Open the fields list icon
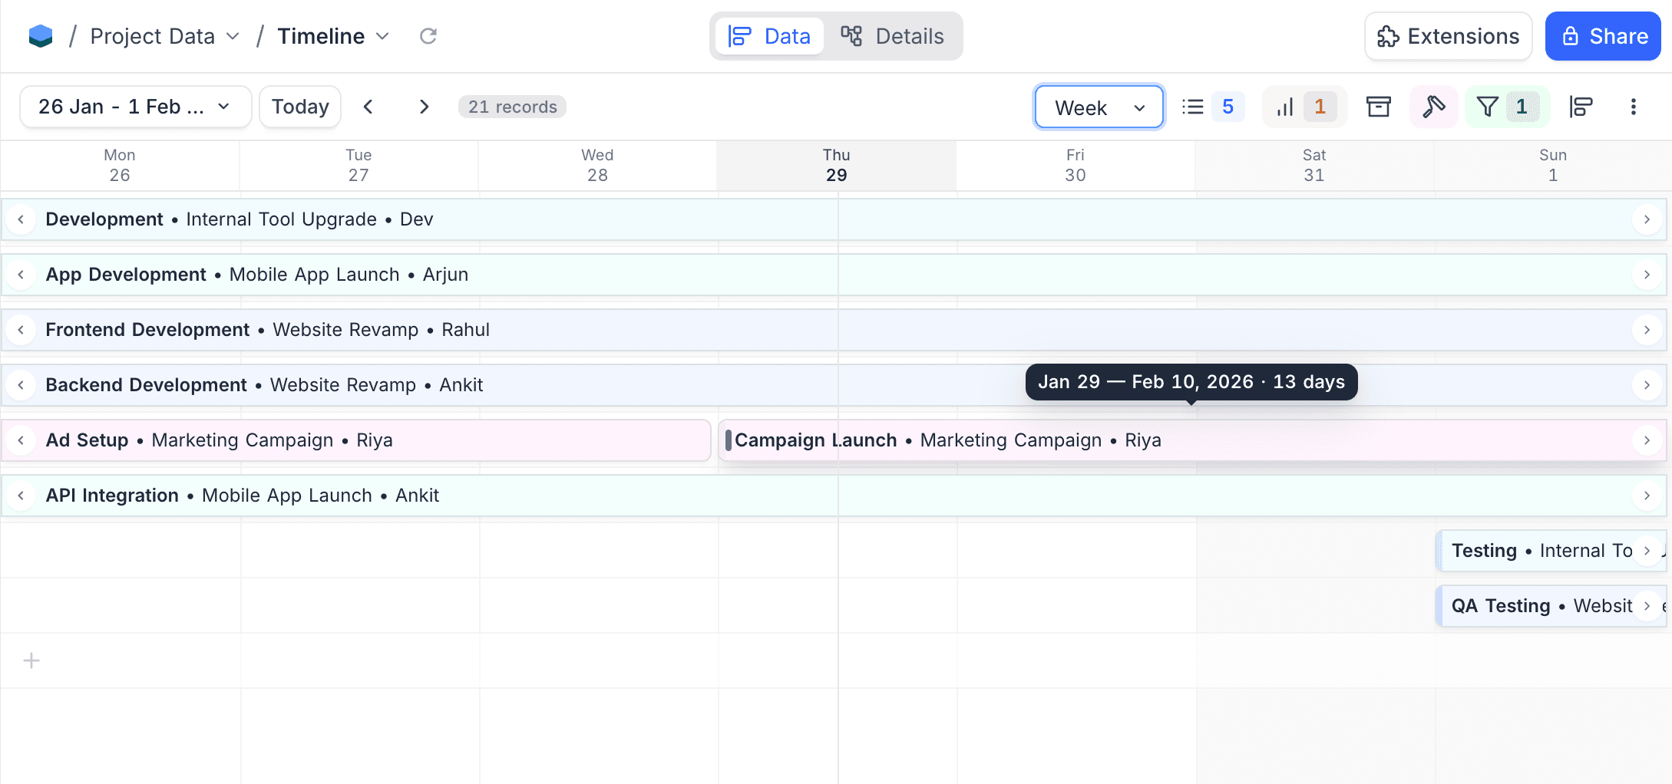This screenshot has width=1672, height=784. (1193, 107)
